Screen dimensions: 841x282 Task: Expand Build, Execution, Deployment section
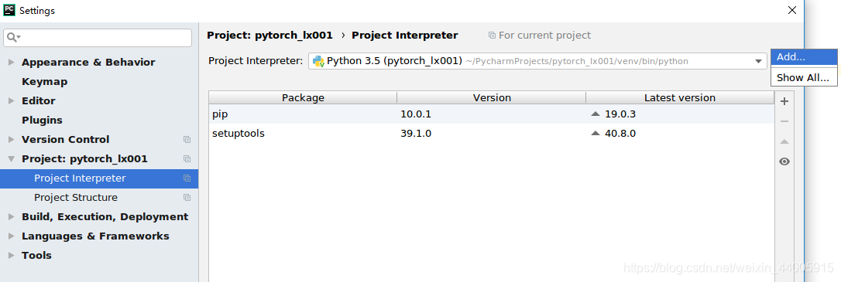(x=12, y=217)
